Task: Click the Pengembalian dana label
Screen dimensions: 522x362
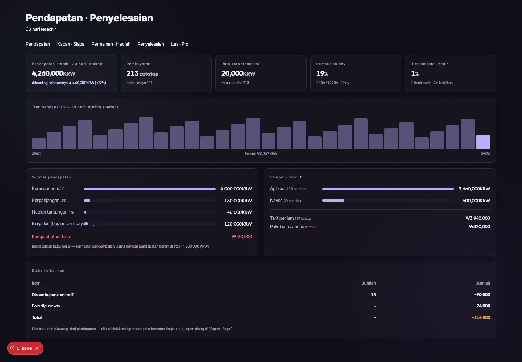Action: (x=51, y=237)
